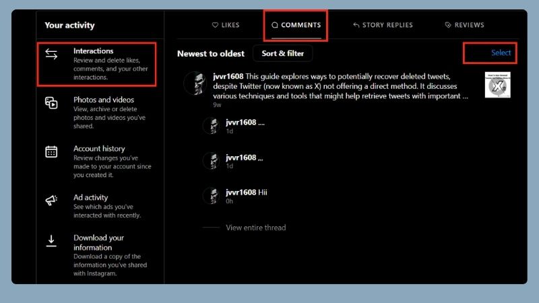Click the jvvr1608 username on the Hii comment
Viewport: 539px width, 303px height.
(241, 192)
